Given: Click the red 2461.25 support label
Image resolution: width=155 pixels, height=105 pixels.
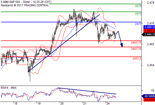Looking at the screenshot, I should pyautogui.click(x=136, y=49).
